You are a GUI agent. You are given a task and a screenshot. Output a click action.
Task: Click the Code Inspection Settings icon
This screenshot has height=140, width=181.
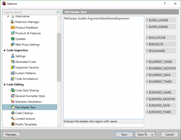(x=13, y=56)
